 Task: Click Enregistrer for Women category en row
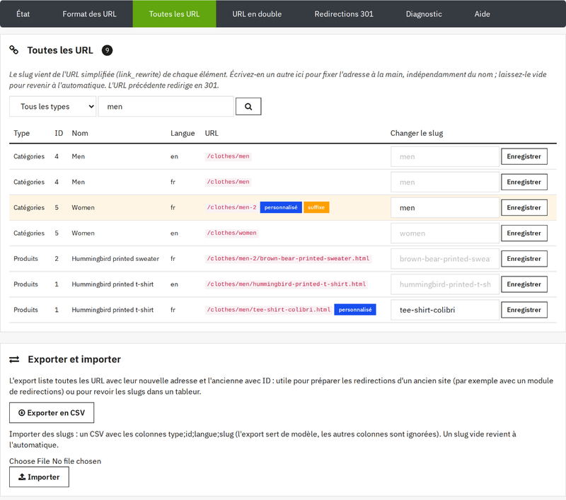(x=524, y=233)
